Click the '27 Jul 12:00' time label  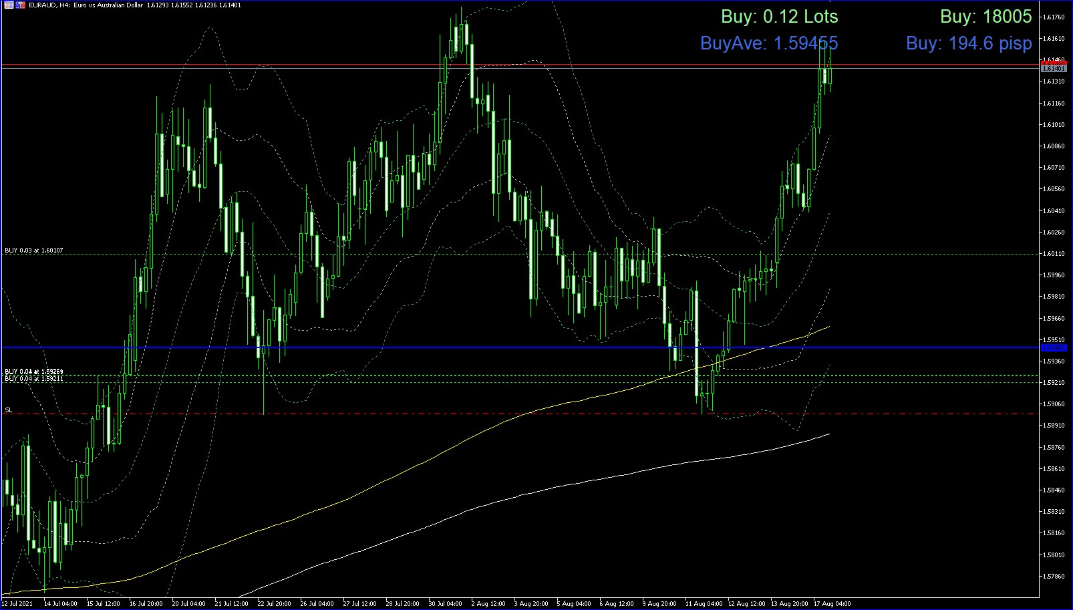pos(359,604)
